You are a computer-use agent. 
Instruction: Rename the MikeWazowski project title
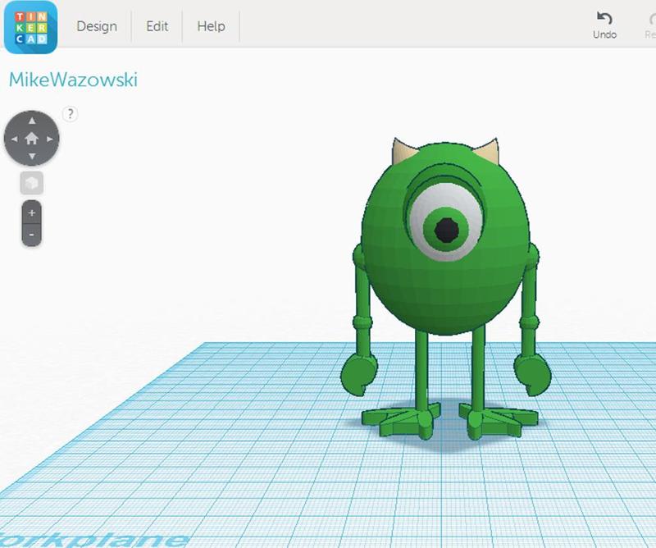click(73, 80)
